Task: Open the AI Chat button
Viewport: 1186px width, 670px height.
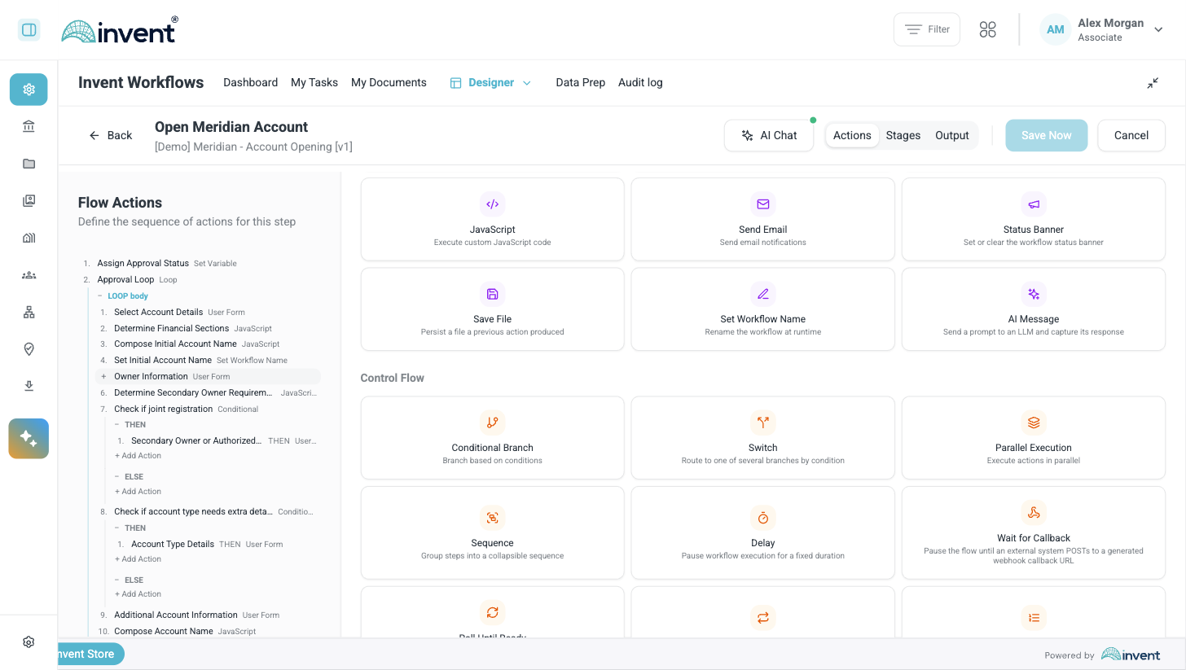Action: (x=769, y=135)
